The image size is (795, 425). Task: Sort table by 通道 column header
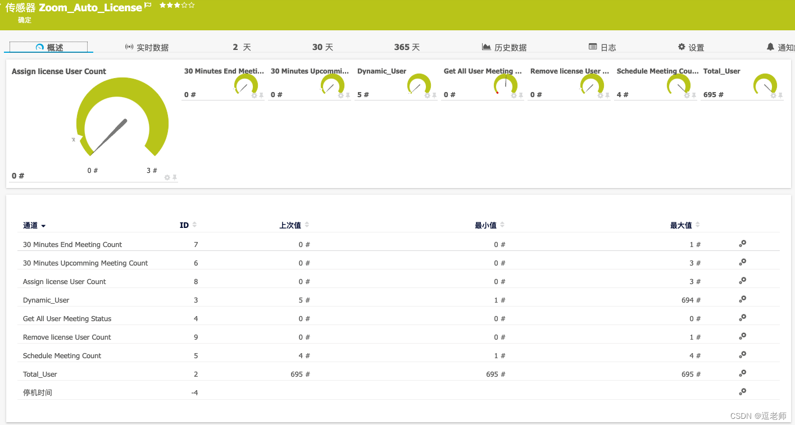point(34,226)
